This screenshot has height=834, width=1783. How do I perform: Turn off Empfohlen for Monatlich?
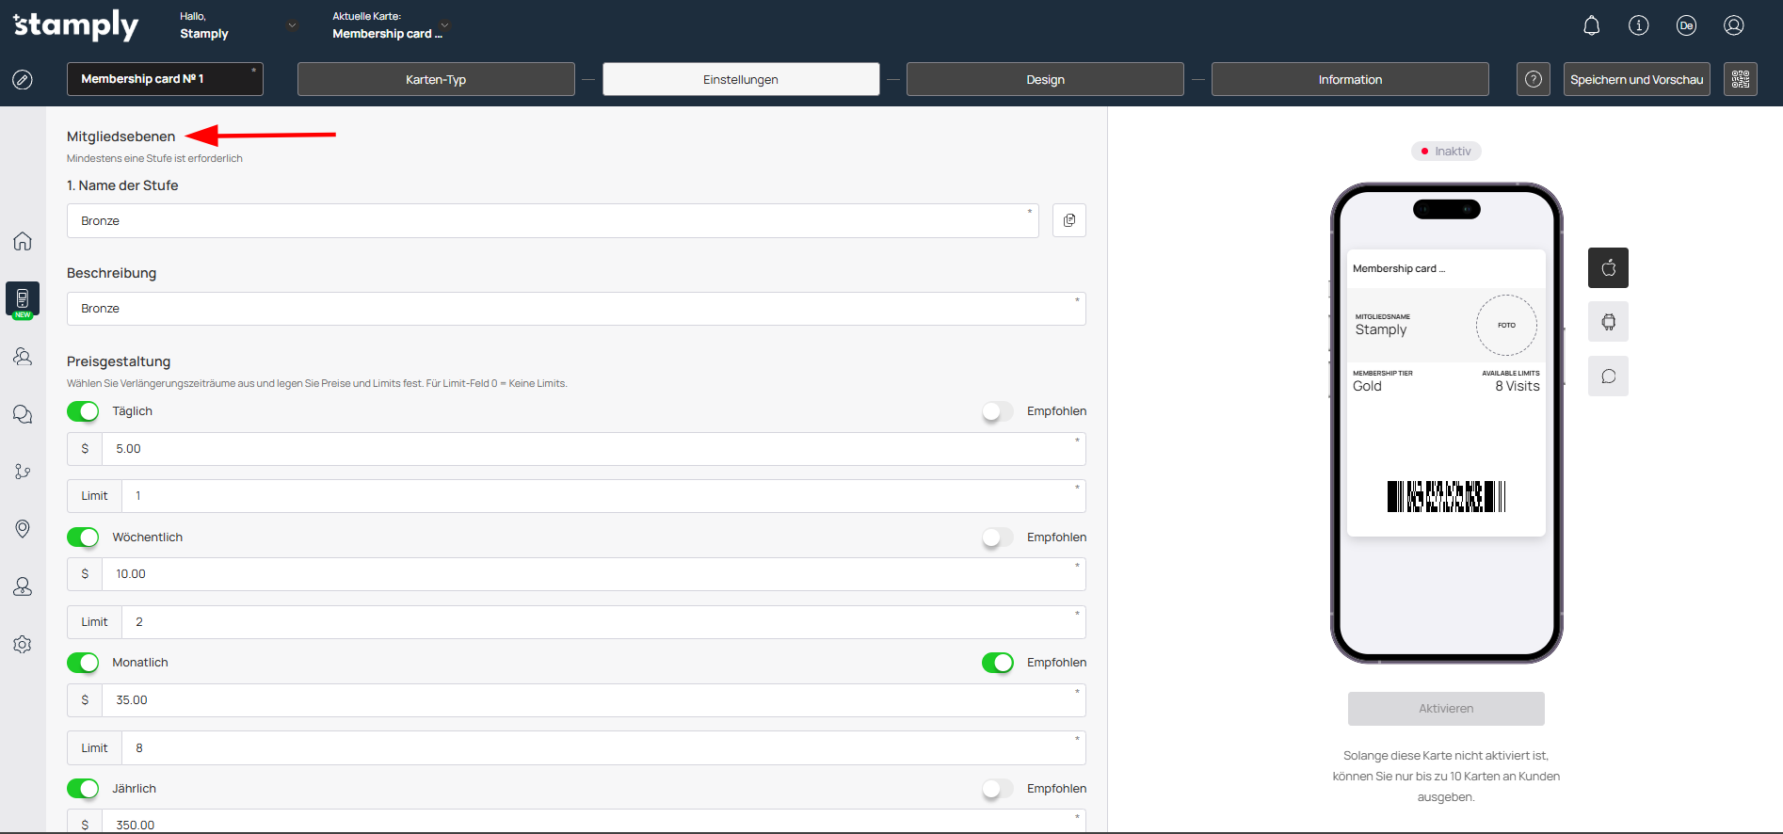pos(997,663)
